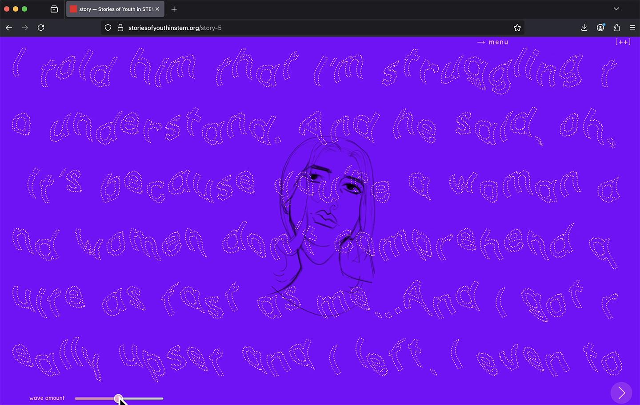
Task: Open the hamburger application menu
Action: (x=632, y=28)
